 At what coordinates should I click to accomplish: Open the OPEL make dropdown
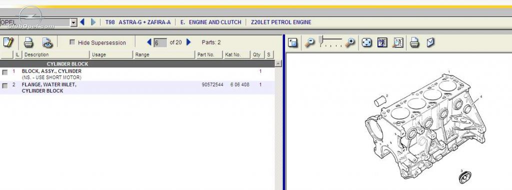[x=73, y=22]
